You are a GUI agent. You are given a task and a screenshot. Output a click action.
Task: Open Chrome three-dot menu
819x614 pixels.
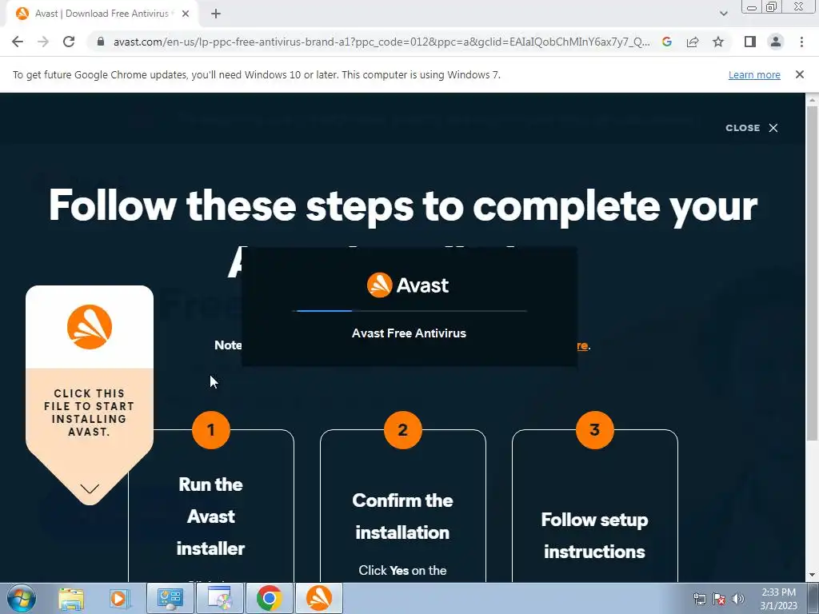(801, 42)
